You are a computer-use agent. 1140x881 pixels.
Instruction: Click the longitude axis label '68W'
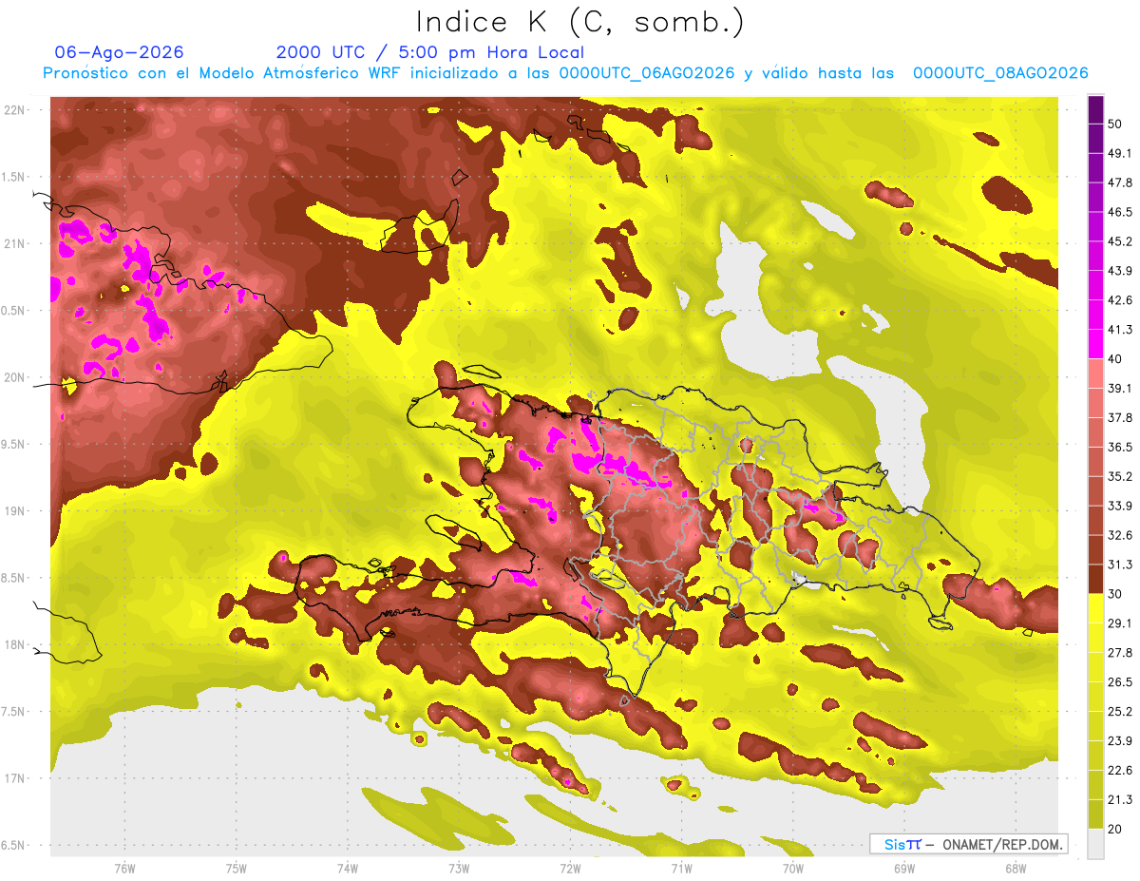[x=1016, y=868]
